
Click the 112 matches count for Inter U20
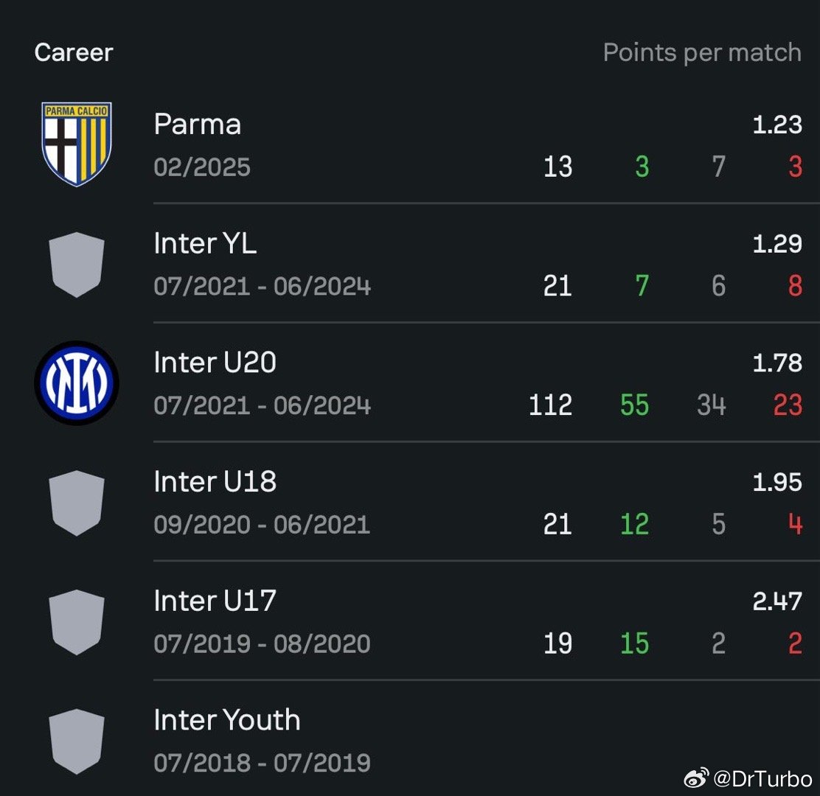[550, 405]
